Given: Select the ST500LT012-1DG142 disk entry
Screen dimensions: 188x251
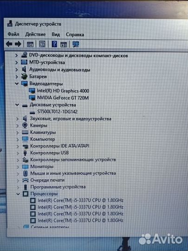Looking at the screenshot, I should tap(58, 112).
